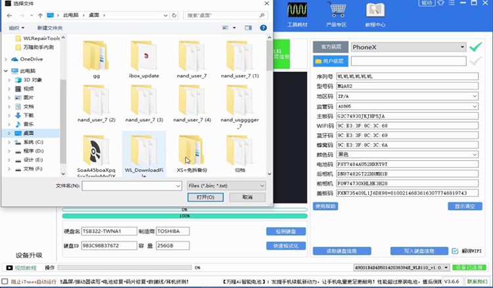Open file dialog help icon
The width and height of the screenshot is (493, 288).
pos(264,28)
